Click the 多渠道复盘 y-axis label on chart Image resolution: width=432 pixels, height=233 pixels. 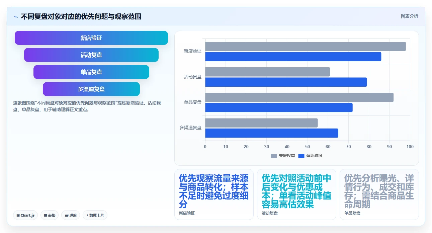[191, 128]
